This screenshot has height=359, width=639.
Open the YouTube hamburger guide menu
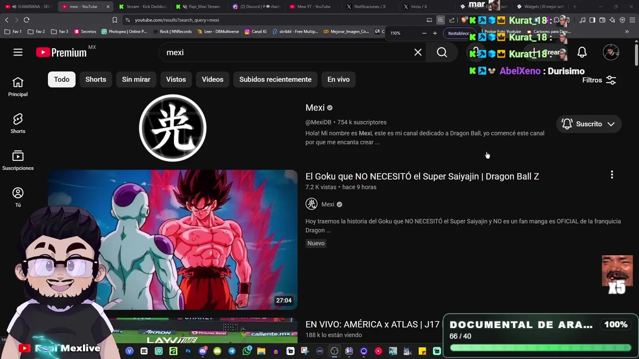coord(18,52)
